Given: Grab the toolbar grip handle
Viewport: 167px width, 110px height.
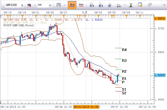Looking at the screenshot, I should 3,5.
